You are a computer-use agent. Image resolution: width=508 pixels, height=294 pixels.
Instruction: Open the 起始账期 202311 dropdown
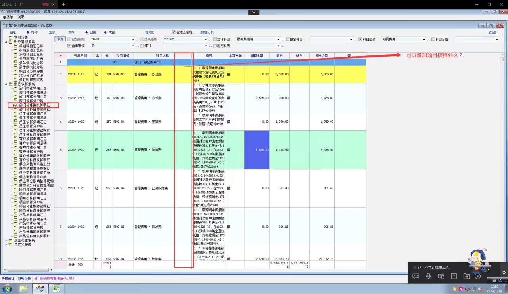click(x=133, y=40)
